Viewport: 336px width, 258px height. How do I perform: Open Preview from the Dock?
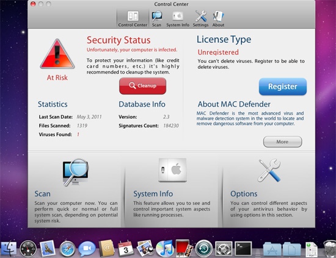(x=145, y=248)
